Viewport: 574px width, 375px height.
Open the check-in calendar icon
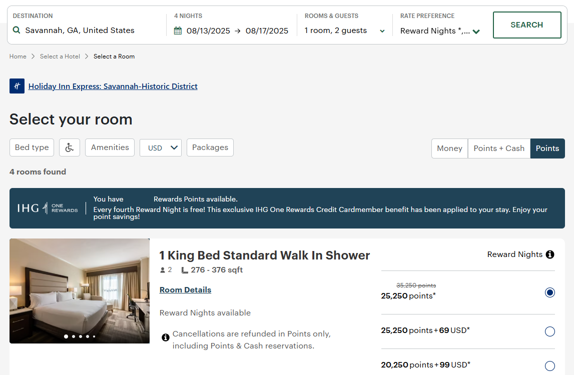(x=178, y=30)
